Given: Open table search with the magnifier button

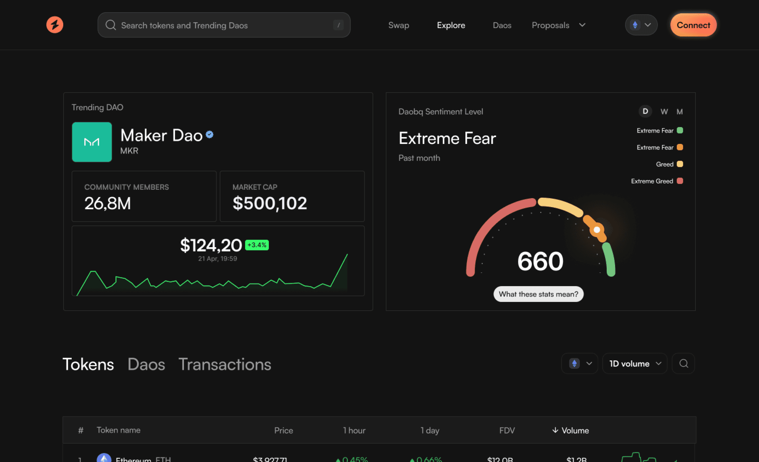Looking at the screenshot, I should 683,364.
